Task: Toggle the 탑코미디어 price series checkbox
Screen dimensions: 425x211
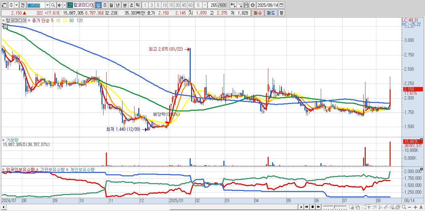Action: 3,20
